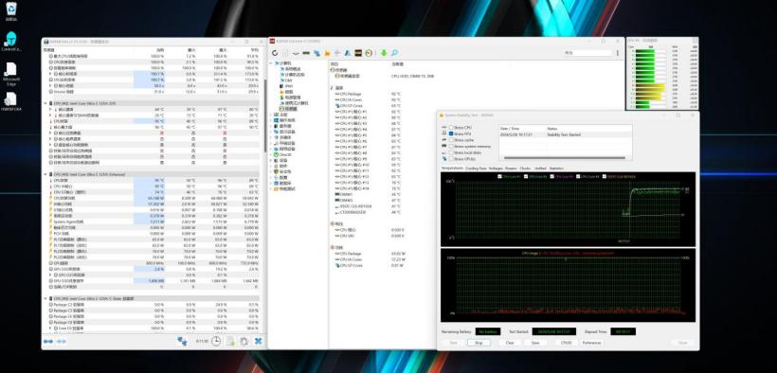The width and height of the screenshot is (777, 373).
Task: Open the white document file icon on desktop
Action: pyautogui.click(x=11, y=101)
